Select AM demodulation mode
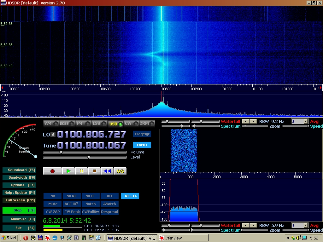 51,124
